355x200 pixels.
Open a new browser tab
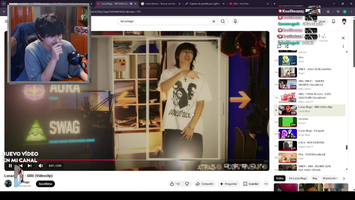[274, 4]
